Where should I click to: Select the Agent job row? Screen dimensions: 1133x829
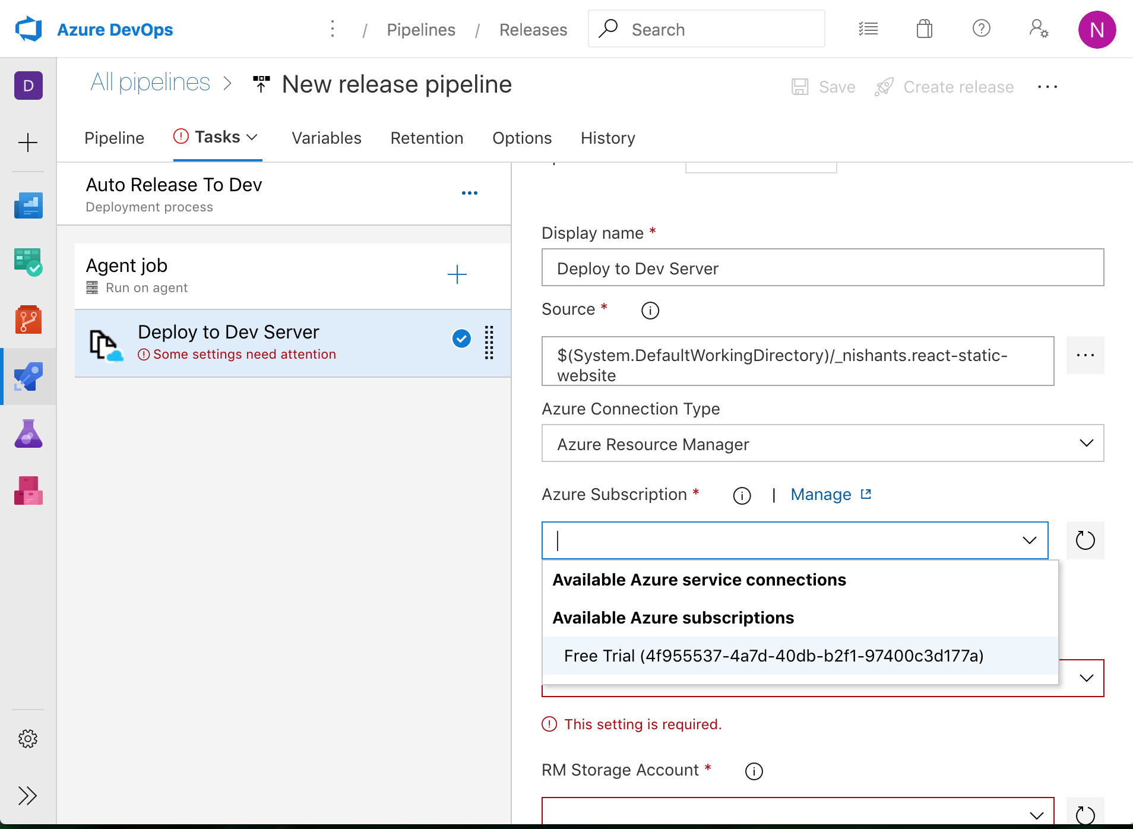click(292, 276)
